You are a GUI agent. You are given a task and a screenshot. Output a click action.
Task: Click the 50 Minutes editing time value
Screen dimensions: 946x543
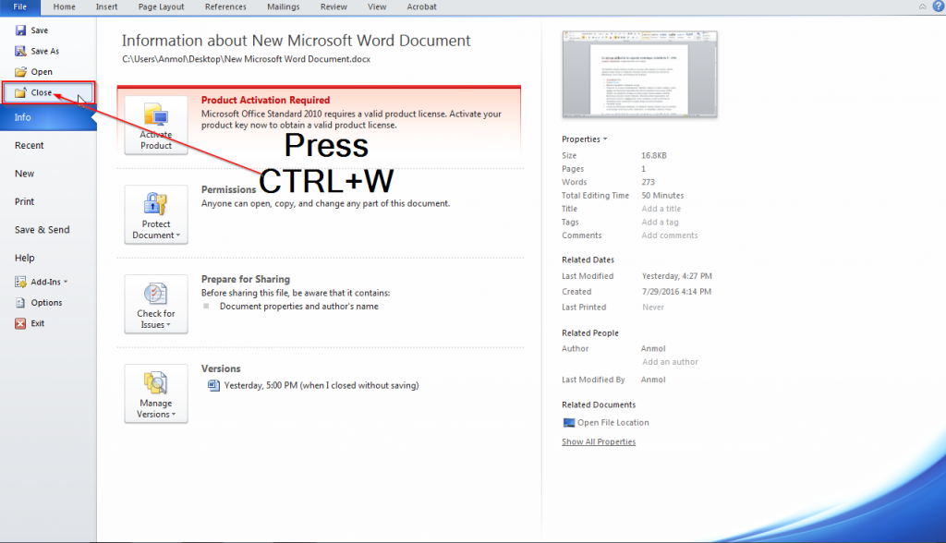[x=662, y=196]
